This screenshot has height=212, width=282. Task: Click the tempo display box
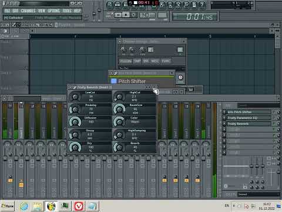coord(147,15)
